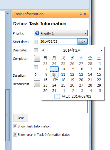This screenshot has width=110, height=150.
Task: Click the scroll up arrow
Action: [x=7, y=14]
